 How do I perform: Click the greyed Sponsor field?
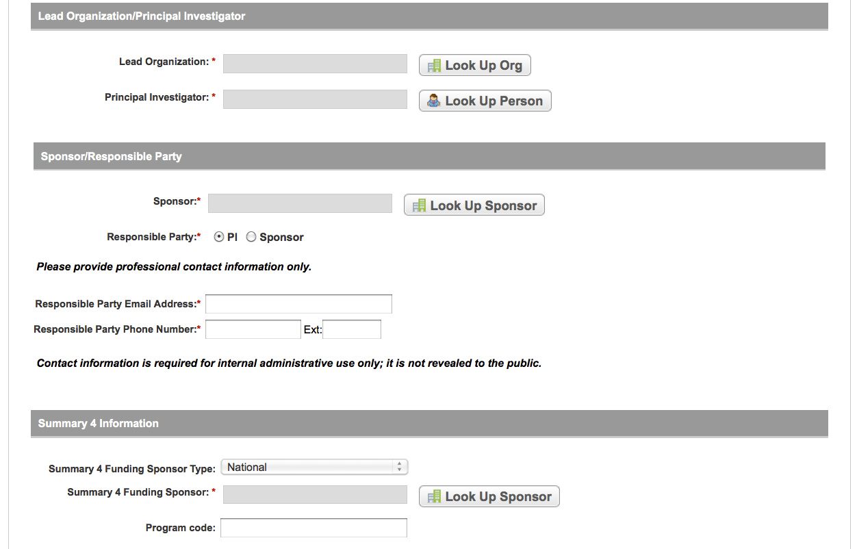(x=300, y=203)
